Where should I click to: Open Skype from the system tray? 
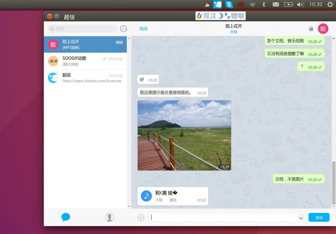point(229,4)
